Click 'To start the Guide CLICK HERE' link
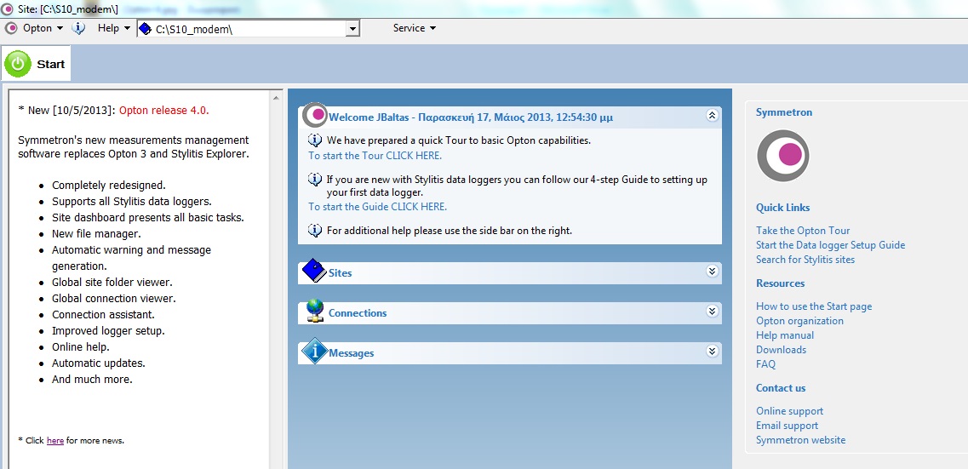The width and height of the screenshot is (968, 469). pyautogui.click(x=378, y=207)
